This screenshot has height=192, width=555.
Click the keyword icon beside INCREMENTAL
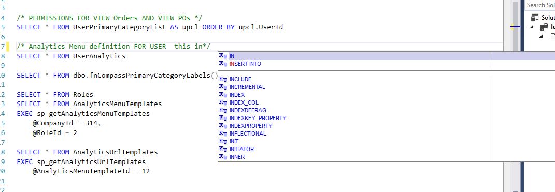point(223,87)
